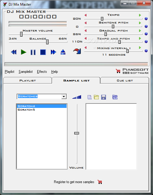Click the 00:00:00 time display
The height and width of the screenshot is (195, 153).
[38, 17]
